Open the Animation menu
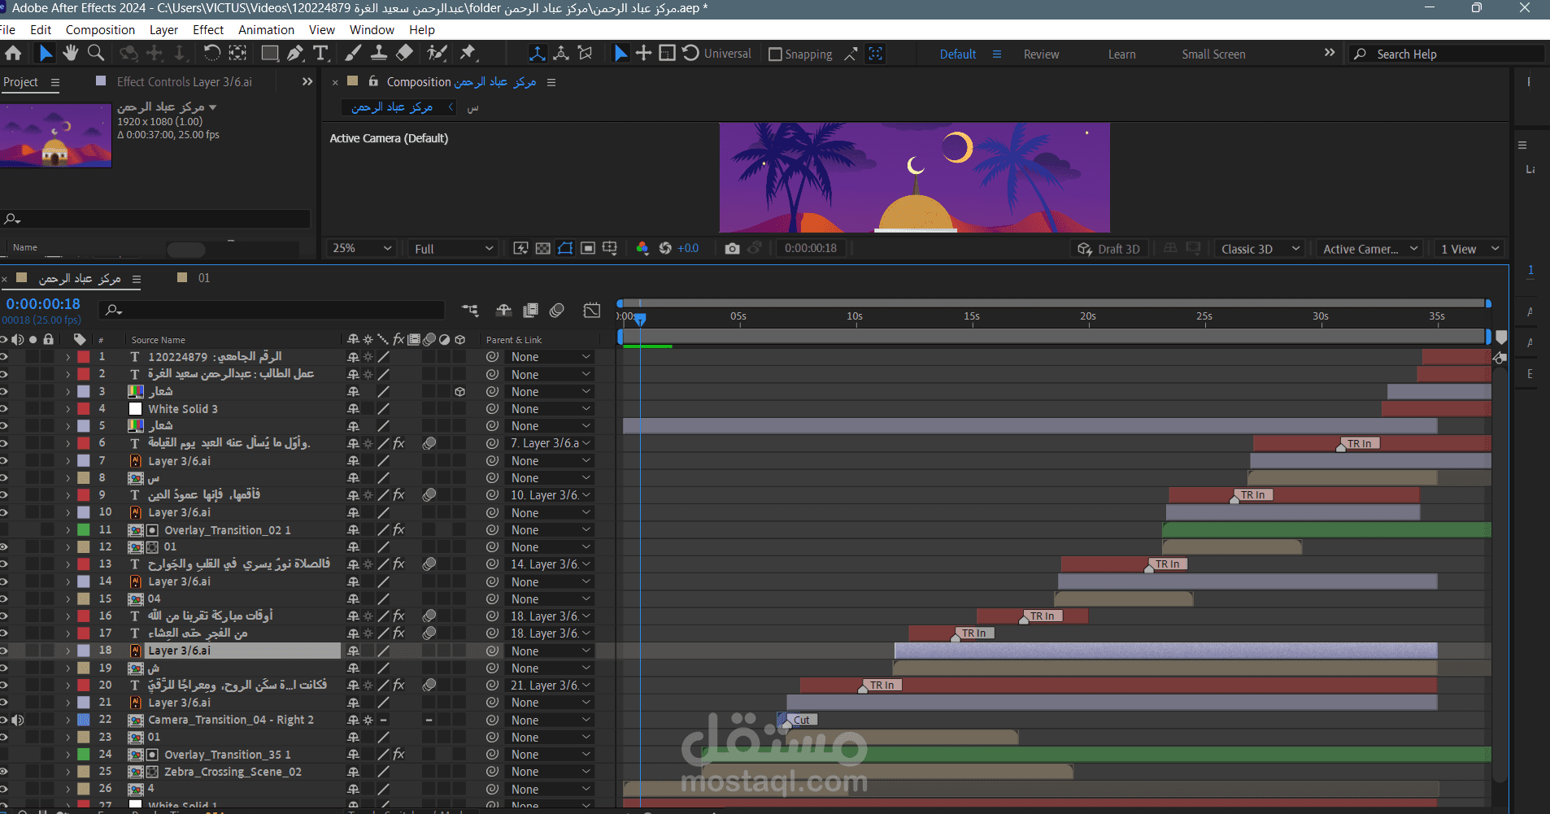Image resolution: width=1550 pixels, height=814 pixels. click(x=266, y=30)
